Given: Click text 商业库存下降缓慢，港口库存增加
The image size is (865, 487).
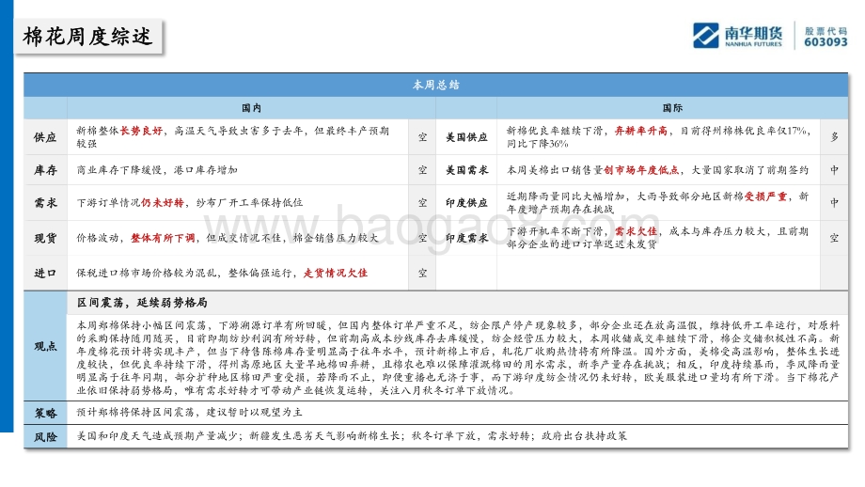Looking at the screenshot, I should (x=157, y=170).
